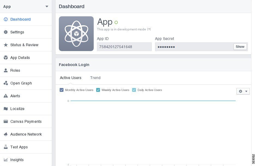Click the Status & Review star icon
255x166 pixels.
click(6, 45)
